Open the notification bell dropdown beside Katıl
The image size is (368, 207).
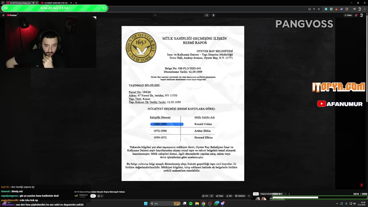tap(100, 196)
